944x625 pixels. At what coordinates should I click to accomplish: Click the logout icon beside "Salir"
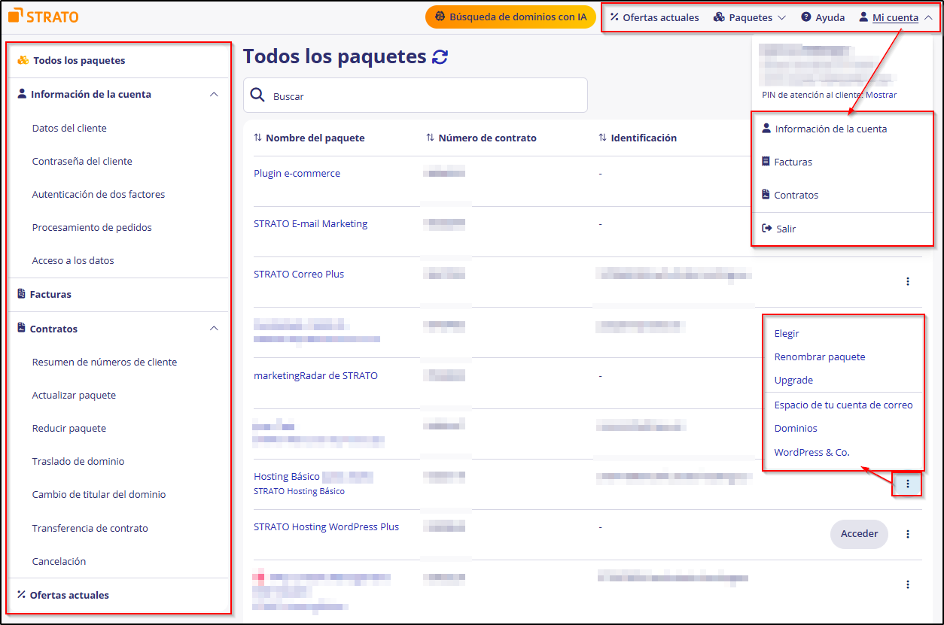click(767, 228)
